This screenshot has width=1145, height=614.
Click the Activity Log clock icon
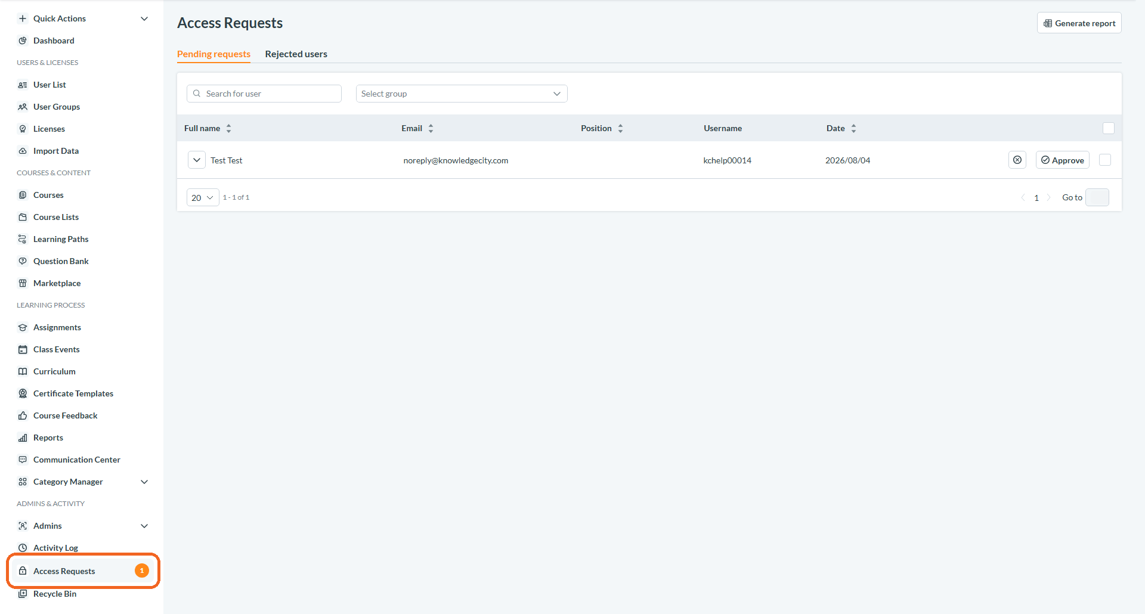click(23, 548)
